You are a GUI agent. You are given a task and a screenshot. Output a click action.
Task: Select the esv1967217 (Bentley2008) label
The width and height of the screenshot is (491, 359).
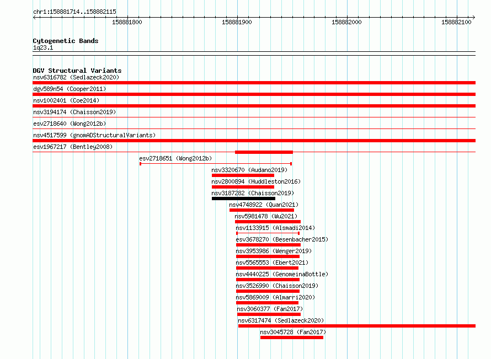(73, 147)
